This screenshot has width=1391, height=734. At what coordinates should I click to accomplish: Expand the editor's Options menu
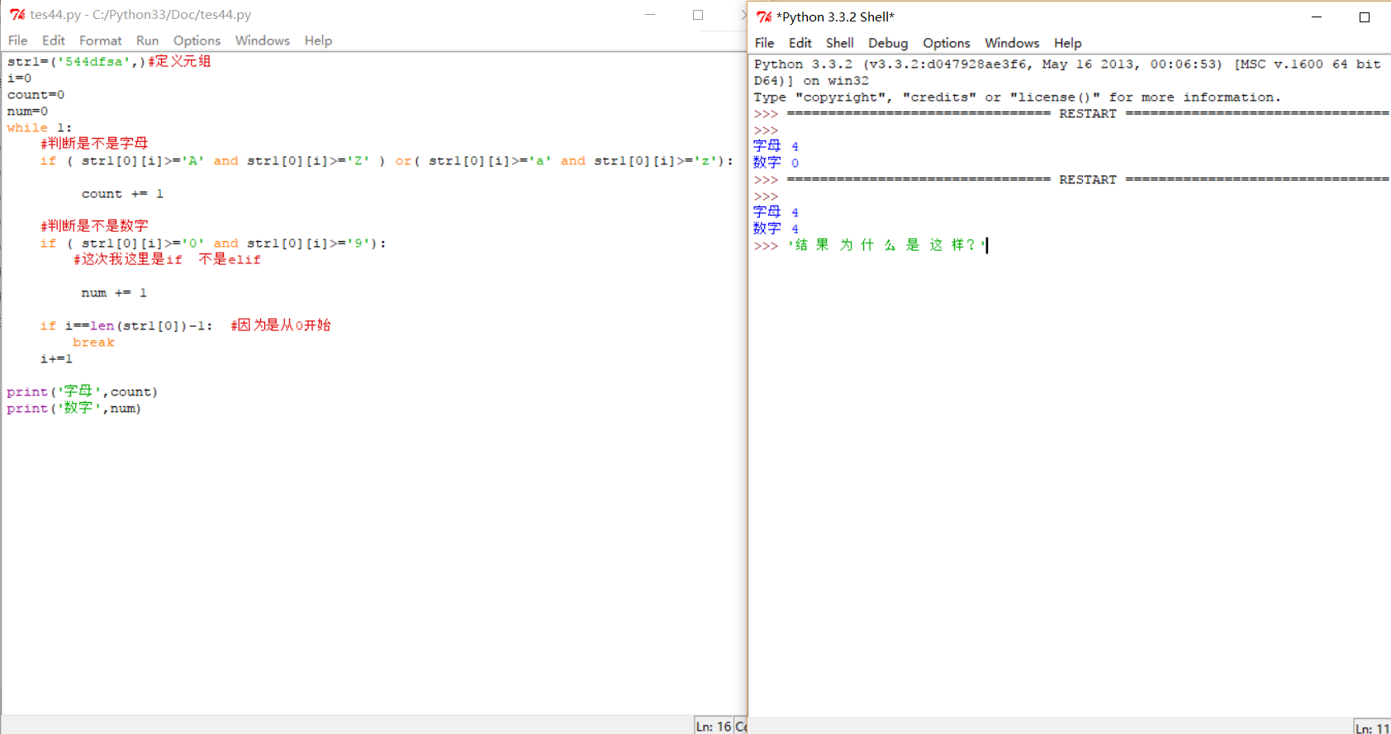pos(197,40)
